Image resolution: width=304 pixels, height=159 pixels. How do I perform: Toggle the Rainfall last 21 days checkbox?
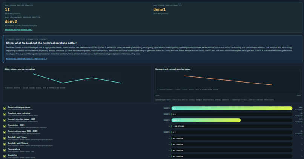(x=5, y=144)
